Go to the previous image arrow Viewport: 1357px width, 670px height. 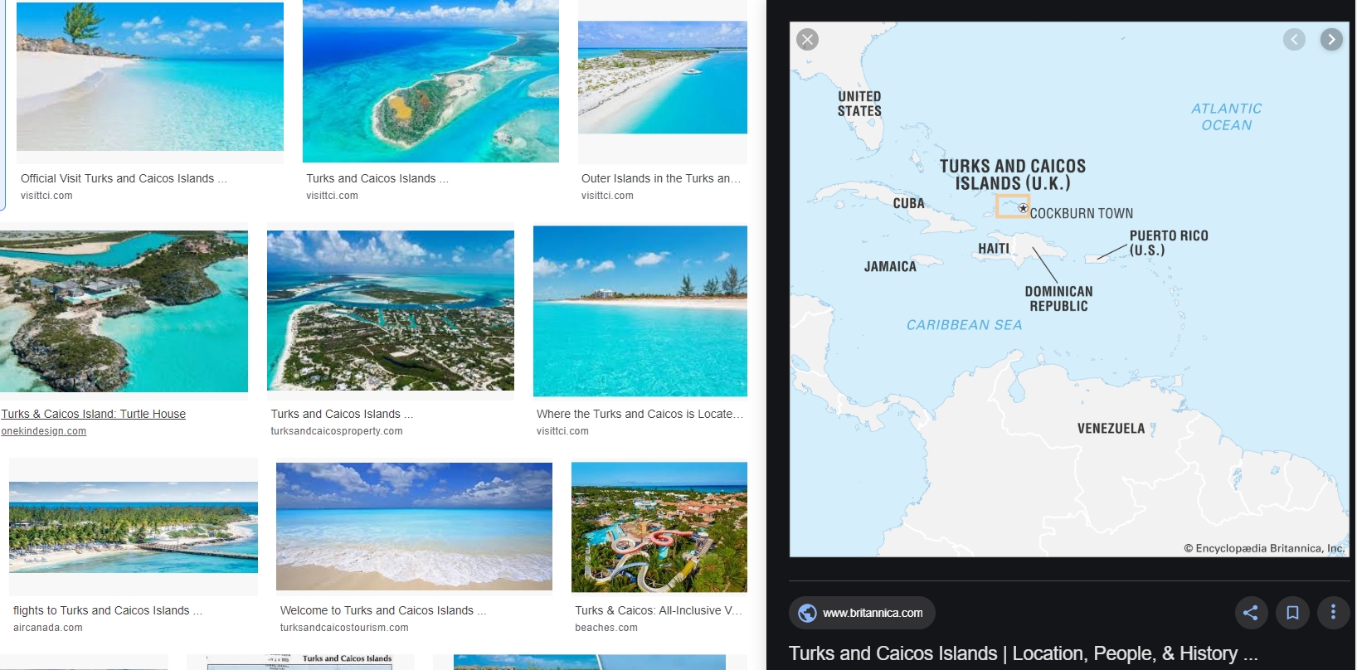tap(1294, 39)
